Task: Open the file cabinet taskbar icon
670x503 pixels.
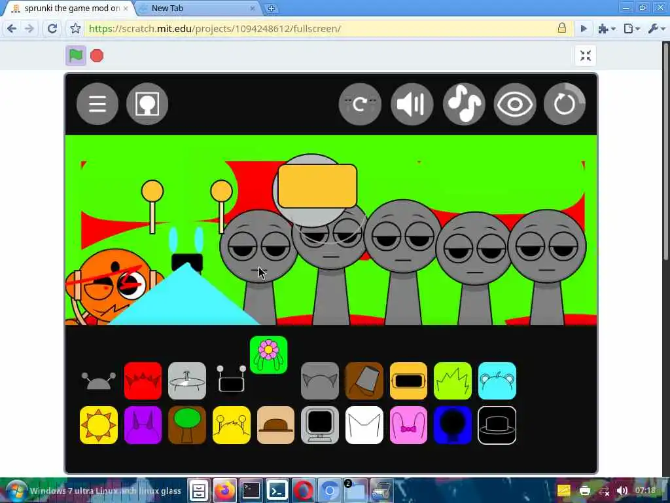Action: (199, 491)
